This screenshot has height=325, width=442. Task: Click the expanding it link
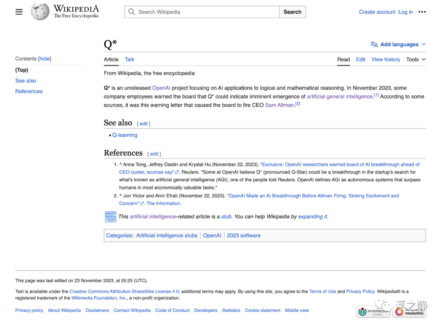click(x=313, y=217)
